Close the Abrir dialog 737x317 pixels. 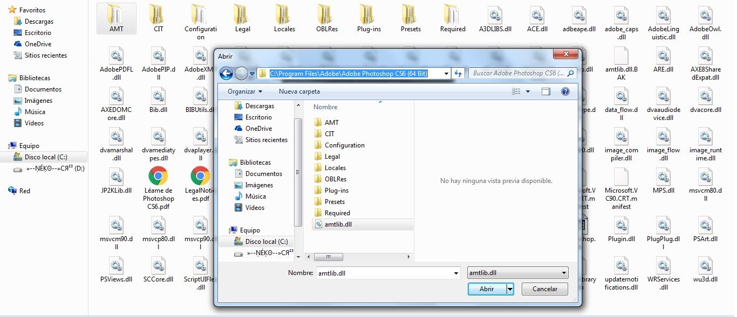[565, 54]
